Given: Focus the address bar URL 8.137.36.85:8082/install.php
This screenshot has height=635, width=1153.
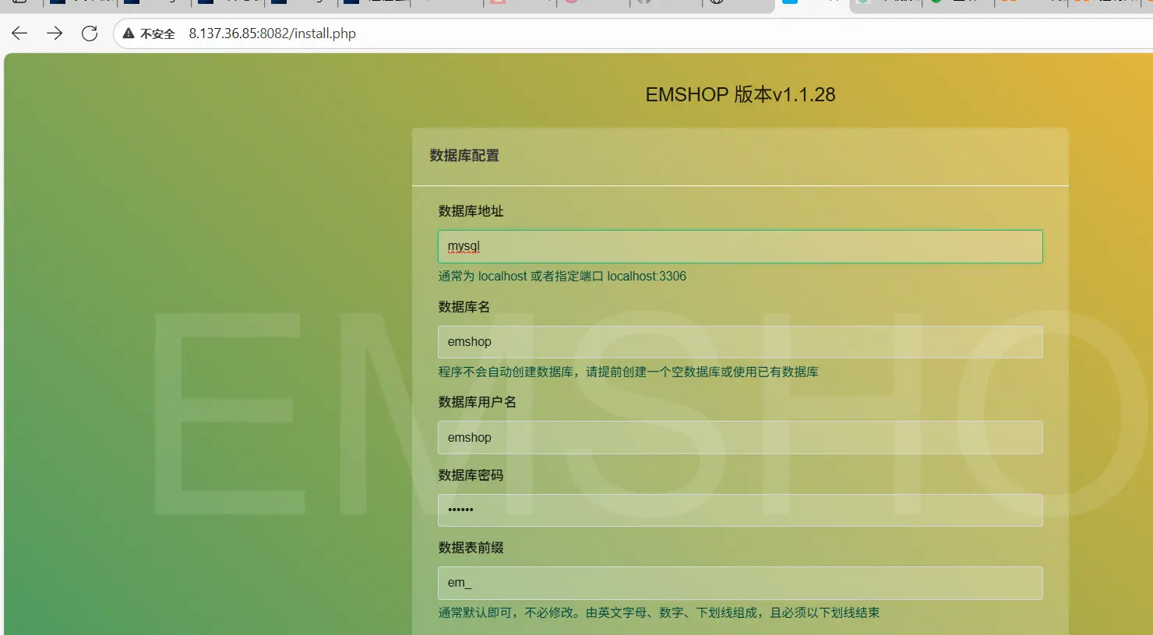Looking at the screenshot, I should [x=272, y=34].
